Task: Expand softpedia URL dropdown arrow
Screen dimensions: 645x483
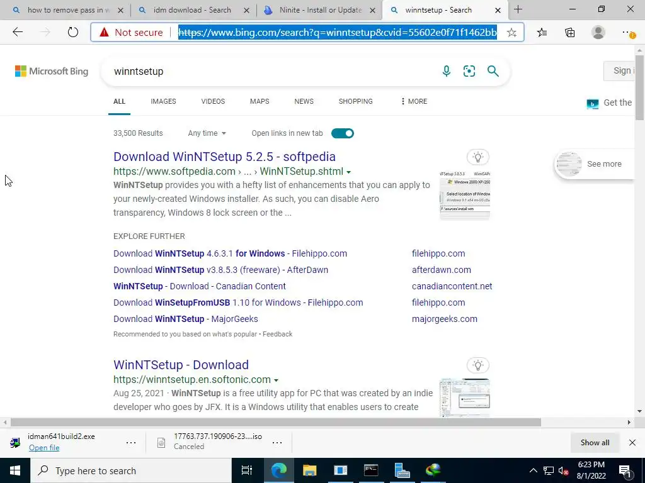Action: click(349, 172)
